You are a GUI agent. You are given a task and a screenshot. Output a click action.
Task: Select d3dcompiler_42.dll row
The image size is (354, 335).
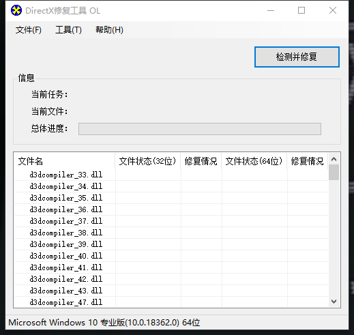click(x=171, y=279)
